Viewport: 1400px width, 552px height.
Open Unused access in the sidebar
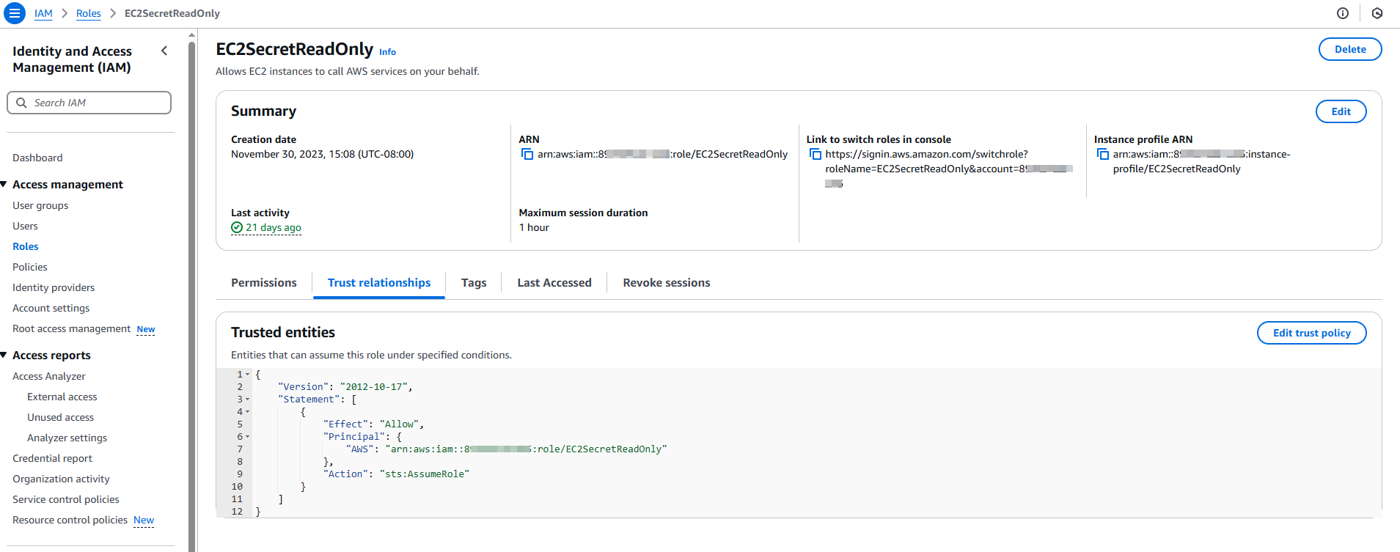61,417
